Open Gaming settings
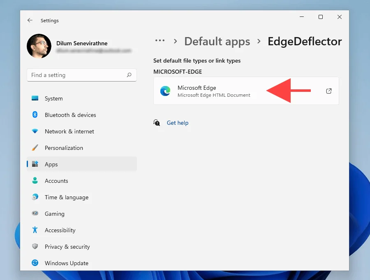370x280 pixels. pos(82,214)
